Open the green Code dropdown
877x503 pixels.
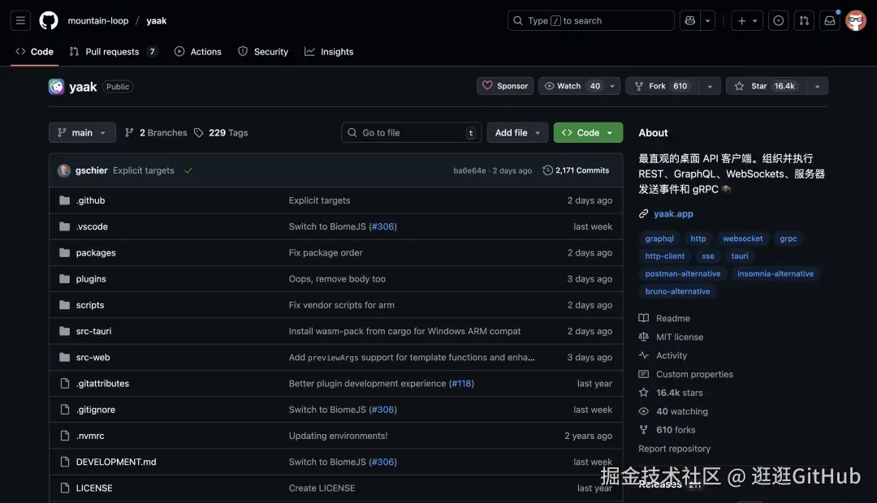pyautogui.click(x=589, y=132)
